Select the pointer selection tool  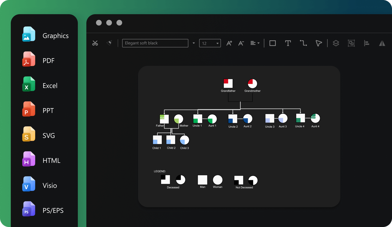pyautogui.click(x=319, y=43)
